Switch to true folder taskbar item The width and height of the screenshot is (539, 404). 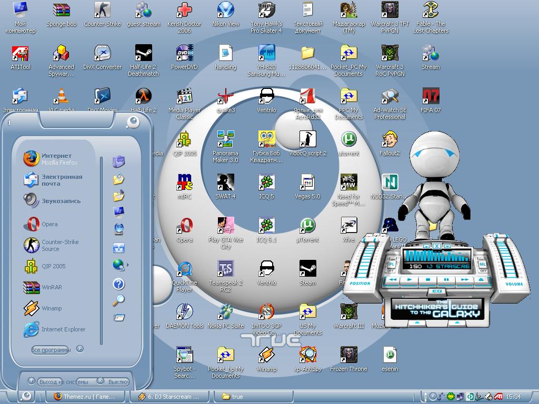(254, 396)
